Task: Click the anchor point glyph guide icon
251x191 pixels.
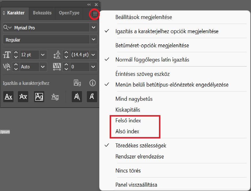Action: (92, 97)
